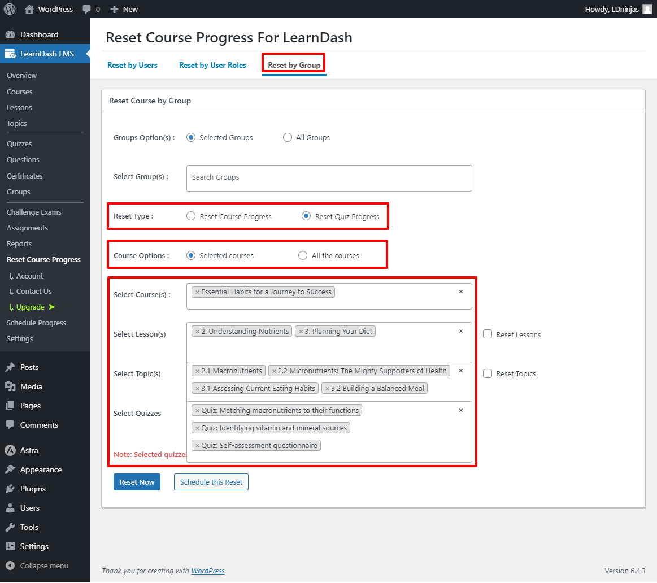Image resolution: width=657 pixels, height=583 pixels.
Task: Choose the All the courses radio option
Action: pos(303,256)
